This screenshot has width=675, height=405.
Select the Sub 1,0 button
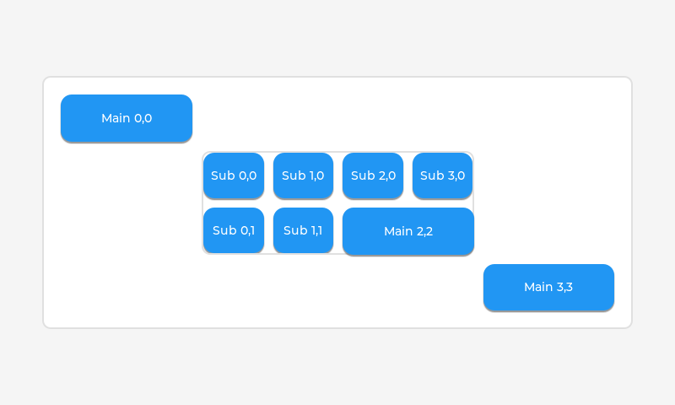tap(303, 175)
